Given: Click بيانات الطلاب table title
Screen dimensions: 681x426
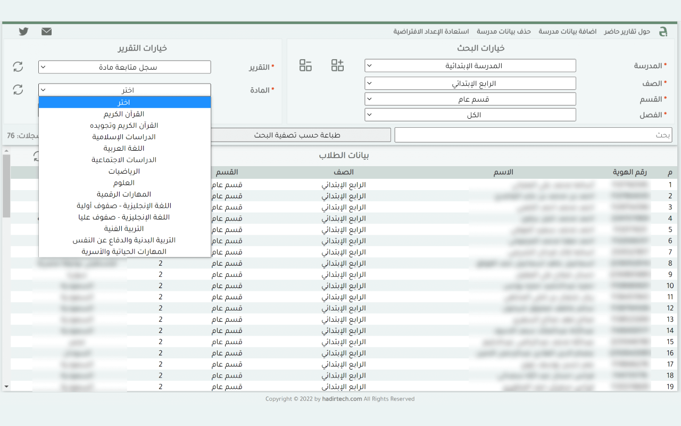Looking at the screenshot, I should (x=344, y=155).
